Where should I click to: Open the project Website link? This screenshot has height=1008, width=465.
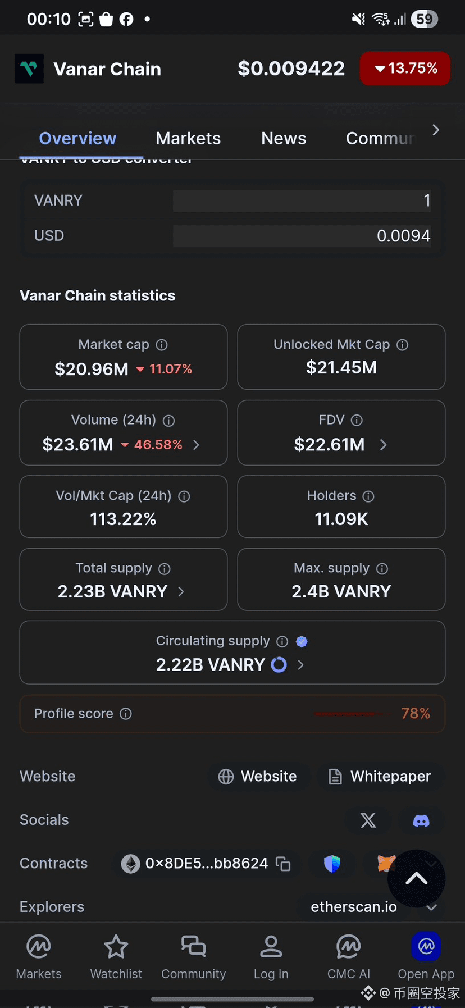point(258,777)
